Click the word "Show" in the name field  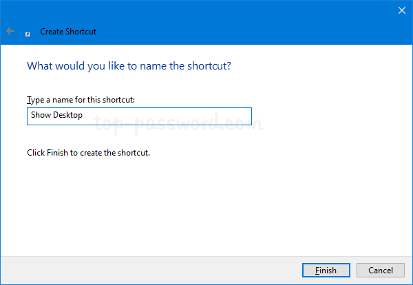pyautogui.click(x=40, y=116)
